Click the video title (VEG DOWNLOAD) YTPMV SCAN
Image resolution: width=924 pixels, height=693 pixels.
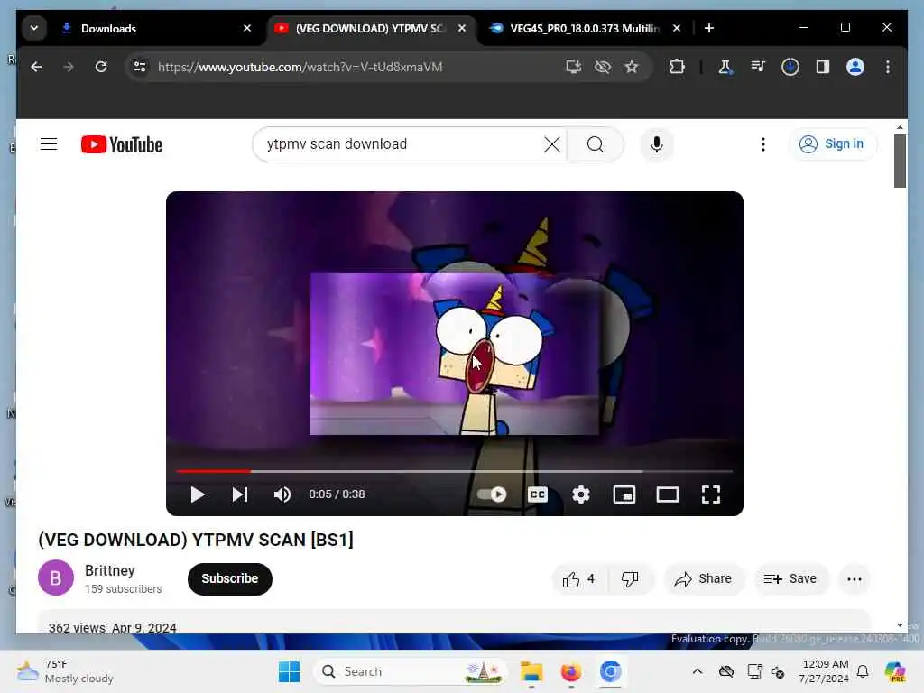(196, 540)
